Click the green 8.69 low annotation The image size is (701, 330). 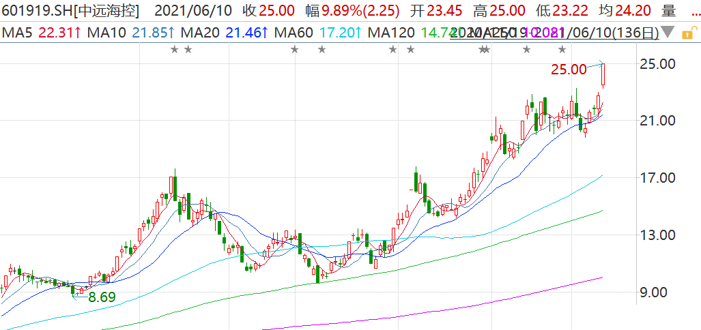pyautogui.click(x=102, y=297)
